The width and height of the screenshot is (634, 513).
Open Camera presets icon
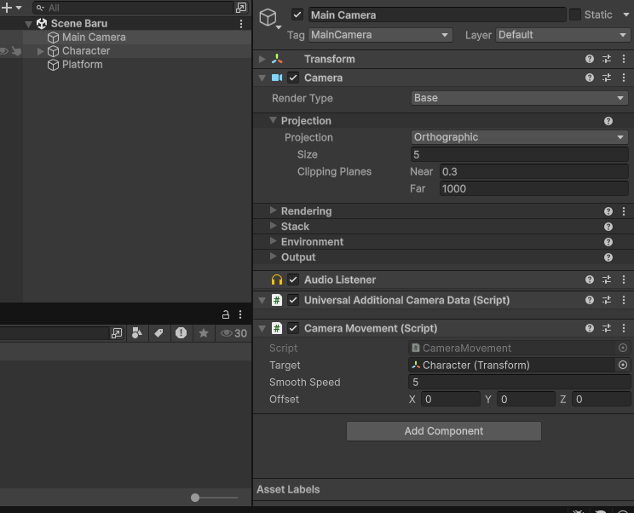click(x=607, y=78)
